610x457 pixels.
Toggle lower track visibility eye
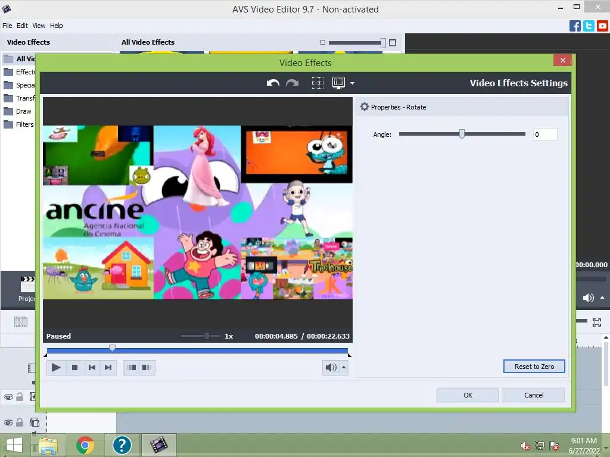[x=8, y=422]
